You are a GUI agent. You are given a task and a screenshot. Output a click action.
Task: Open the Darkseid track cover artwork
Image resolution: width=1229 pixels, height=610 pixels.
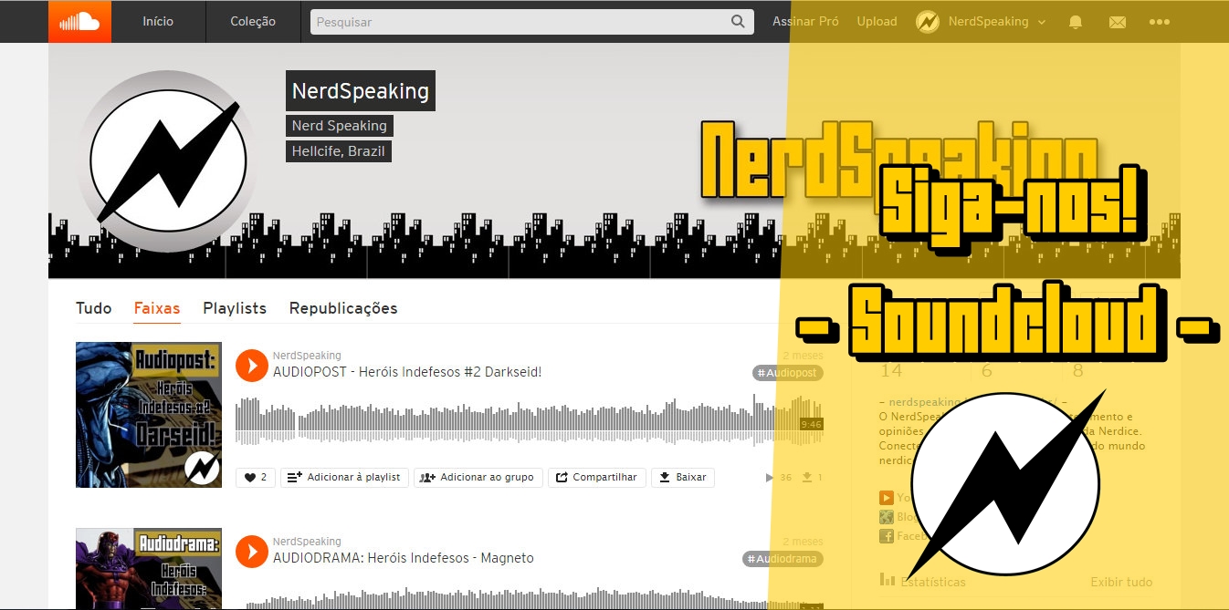(149, 414)
